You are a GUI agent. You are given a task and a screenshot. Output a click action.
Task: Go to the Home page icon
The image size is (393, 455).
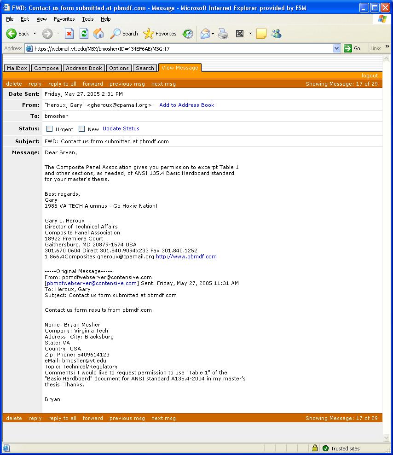pos(98,34)
